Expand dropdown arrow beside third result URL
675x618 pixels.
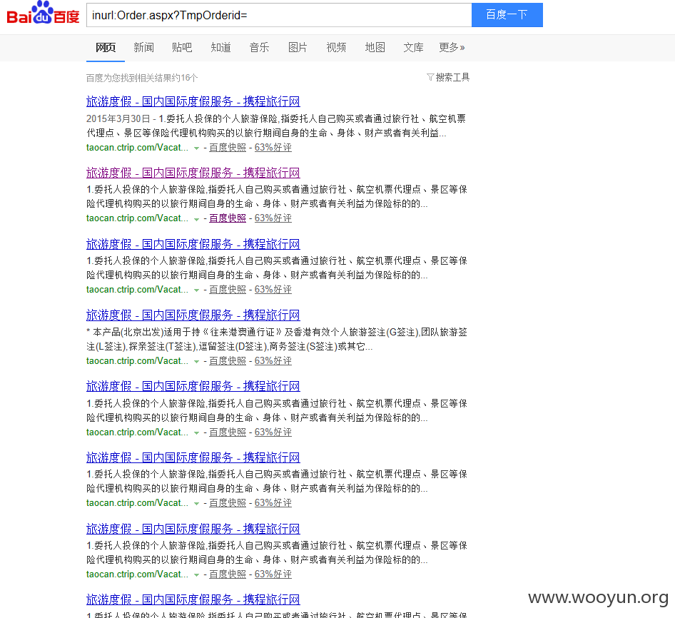[196, 290]
